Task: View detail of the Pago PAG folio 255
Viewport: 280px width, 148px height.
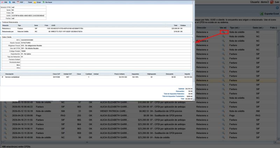Action: pyautogui.click(x=5, y=116)
